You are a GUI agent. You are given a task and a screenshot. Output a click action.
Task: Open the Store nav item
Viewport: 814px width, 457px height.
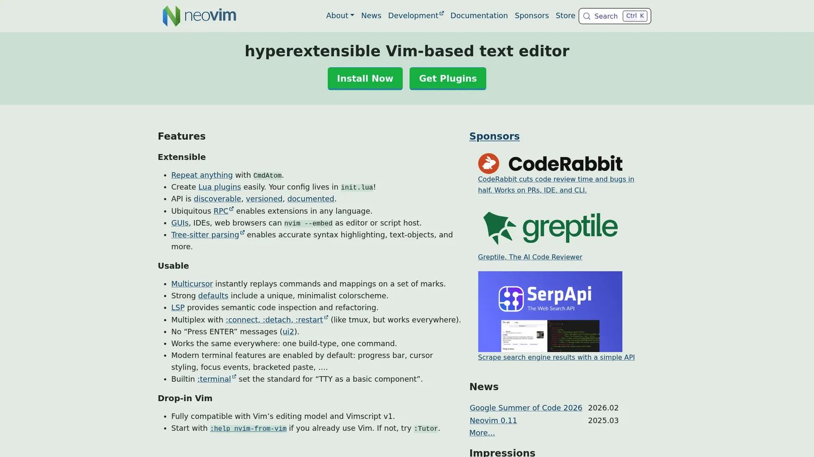(x=565, y=16)
